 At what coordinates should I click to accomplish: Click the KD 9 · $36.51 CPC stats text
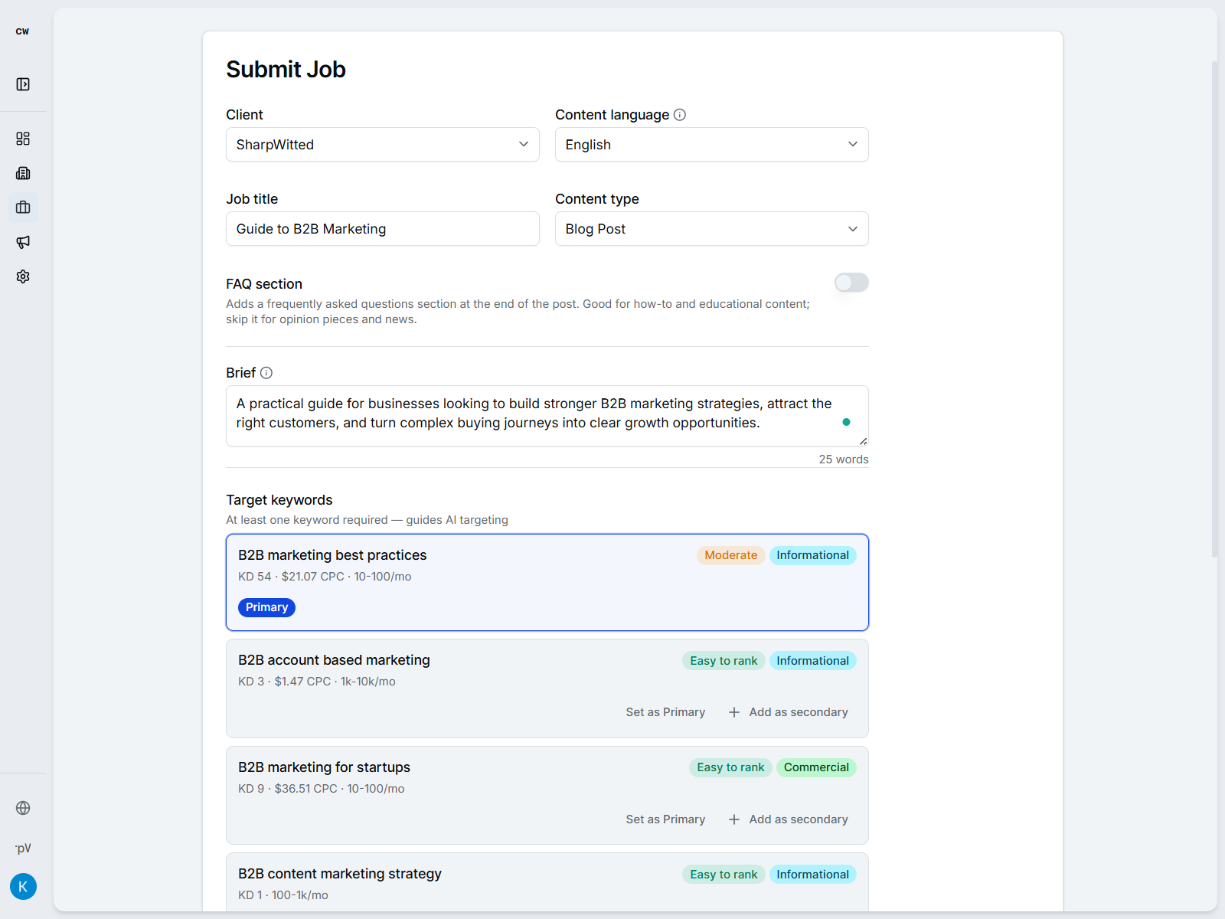[x=322, y=789]
